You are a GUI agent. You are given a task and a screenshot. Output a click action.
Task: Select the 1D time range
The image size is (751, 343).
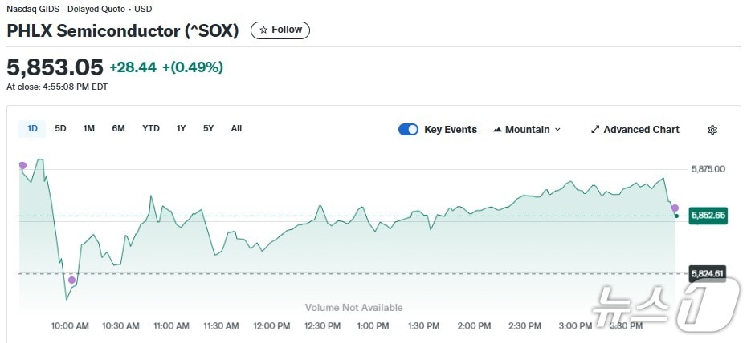tap(33, 128)
